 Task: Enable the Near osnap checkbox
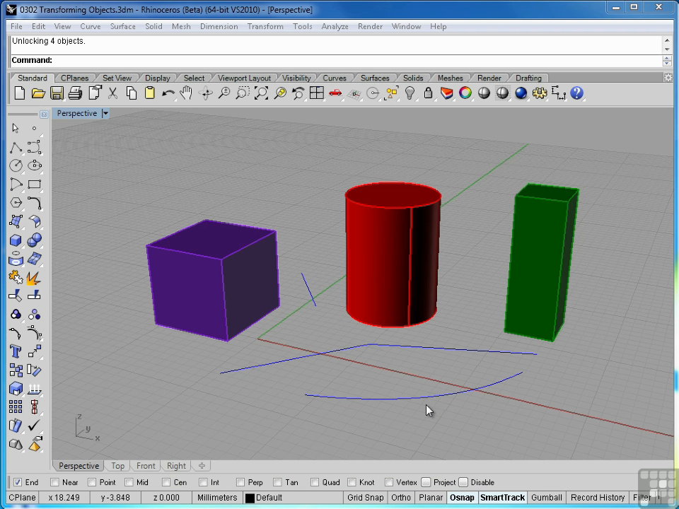(54, 482)
